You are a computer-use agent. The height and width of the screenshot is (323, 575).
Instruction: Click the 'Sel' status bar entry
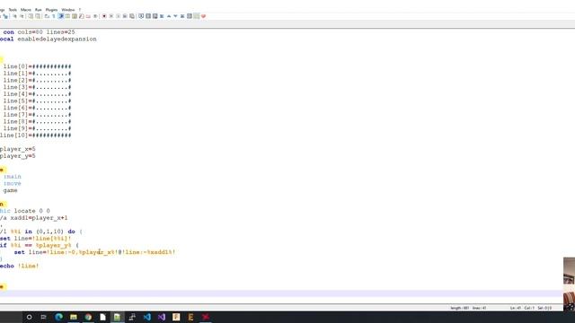(544, 308)
